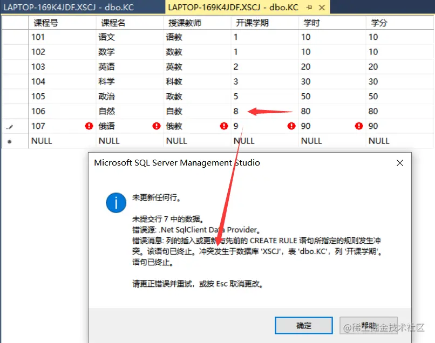The image size is (435, 343).
Task: Click the error icon in cell 俄语
Action: point(157,126)
